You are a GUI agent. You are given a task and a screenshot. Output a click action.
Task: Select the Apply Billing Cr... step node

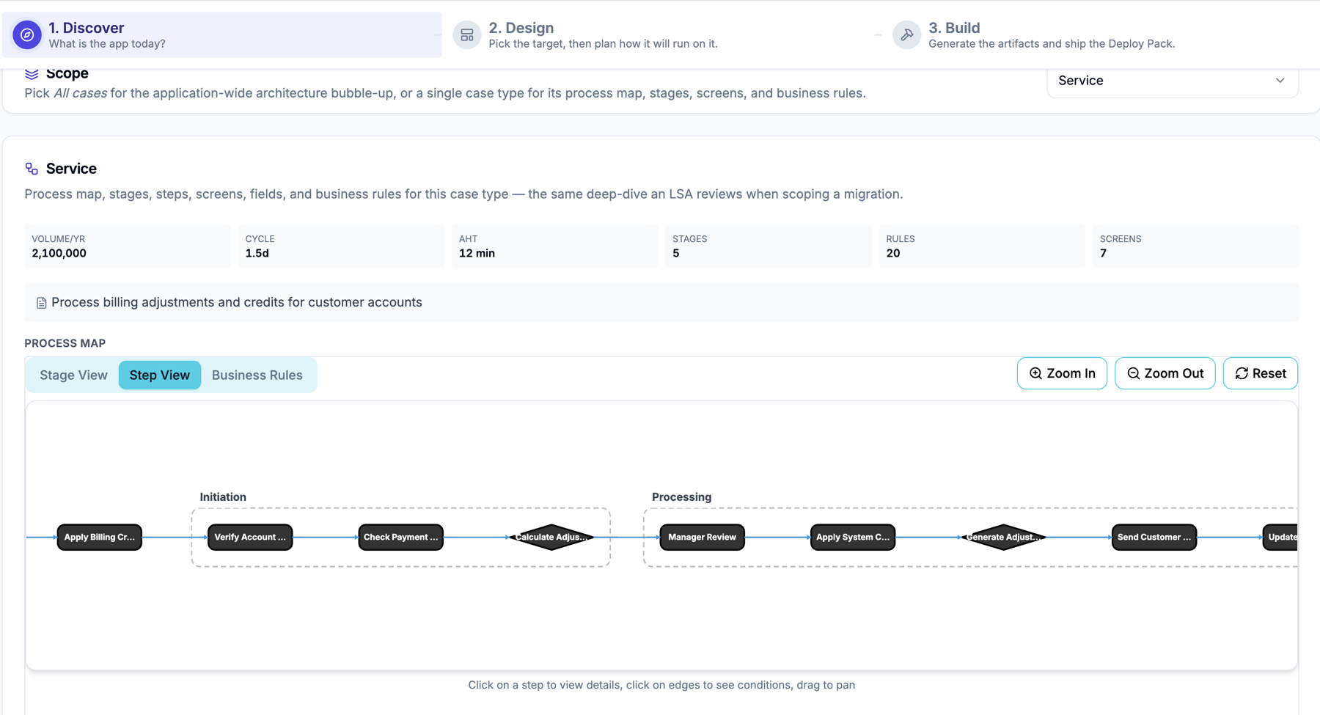pyautogui.click(x=100, y=537)
